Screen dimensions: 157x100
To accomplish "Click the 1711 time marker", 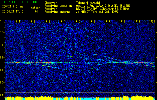I will pos(17,21).
